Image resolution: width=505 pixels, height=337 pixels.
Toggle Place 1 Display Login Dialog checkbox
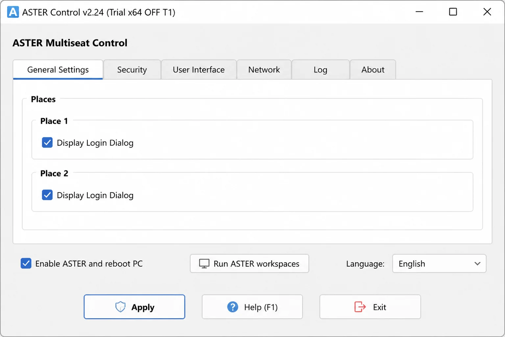[x=47, y=143]
